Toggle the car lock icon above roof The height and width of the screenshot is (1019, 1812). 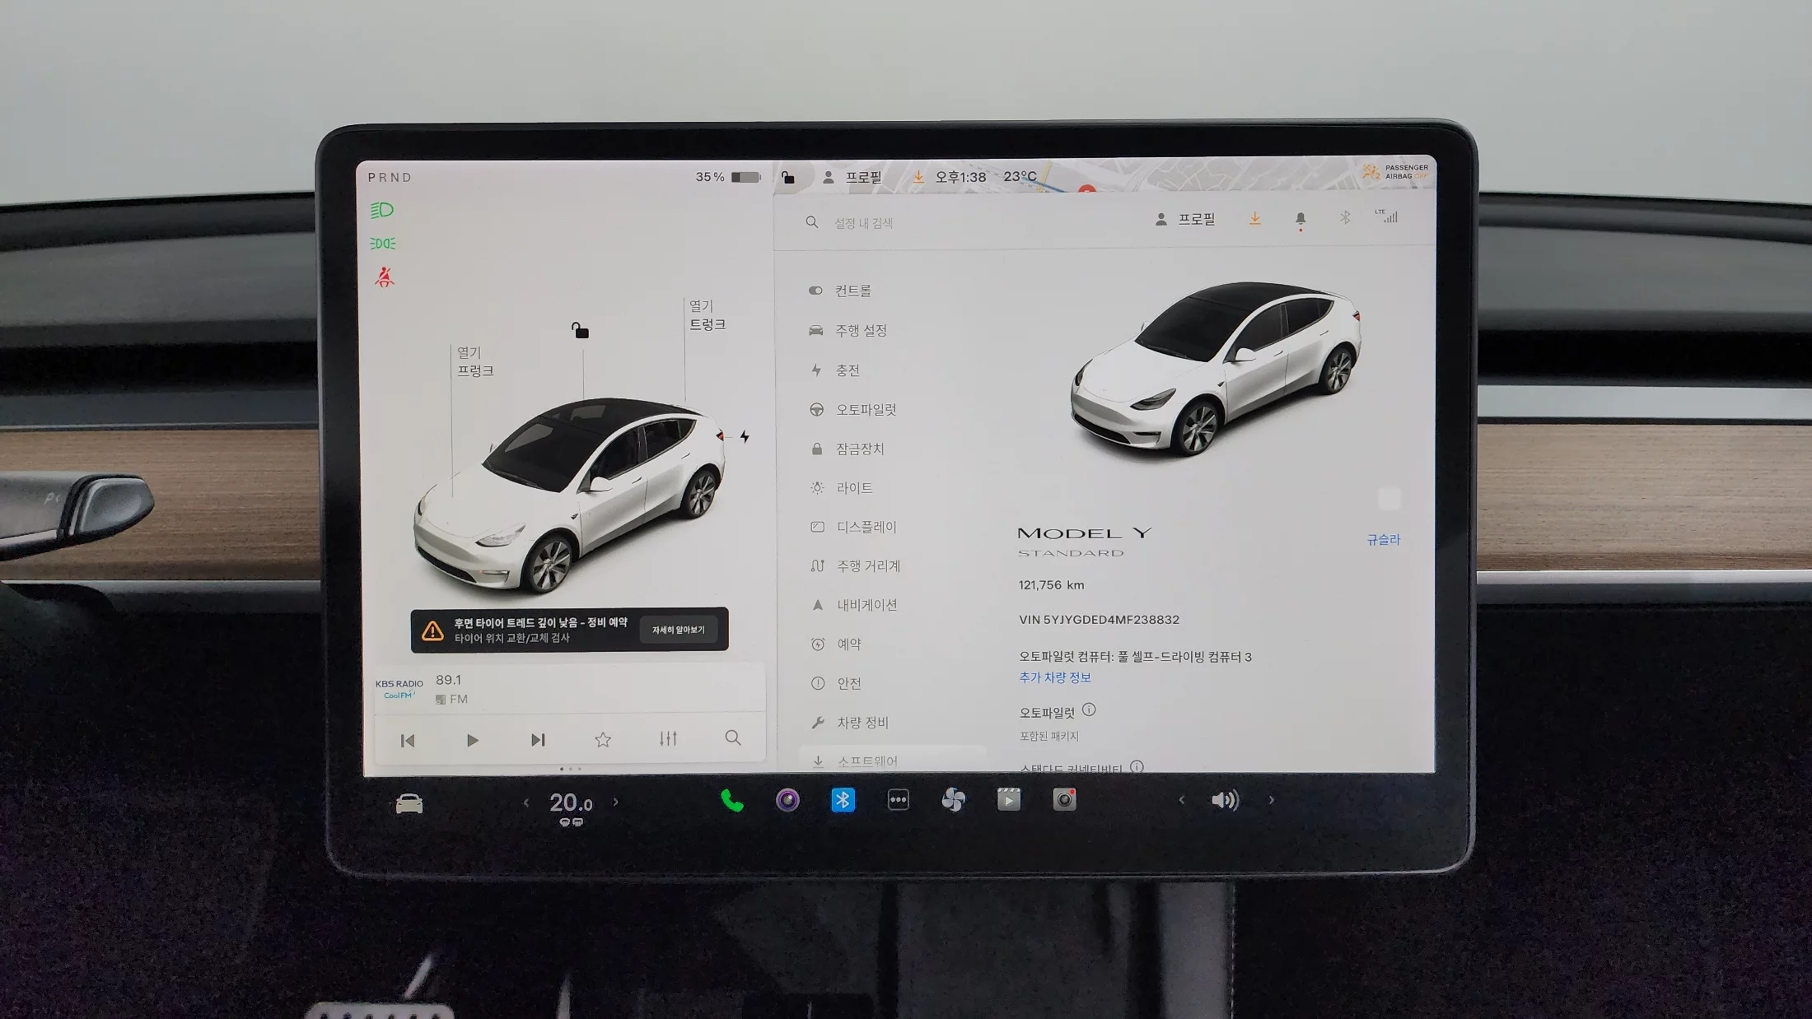[x=580, y=331]
